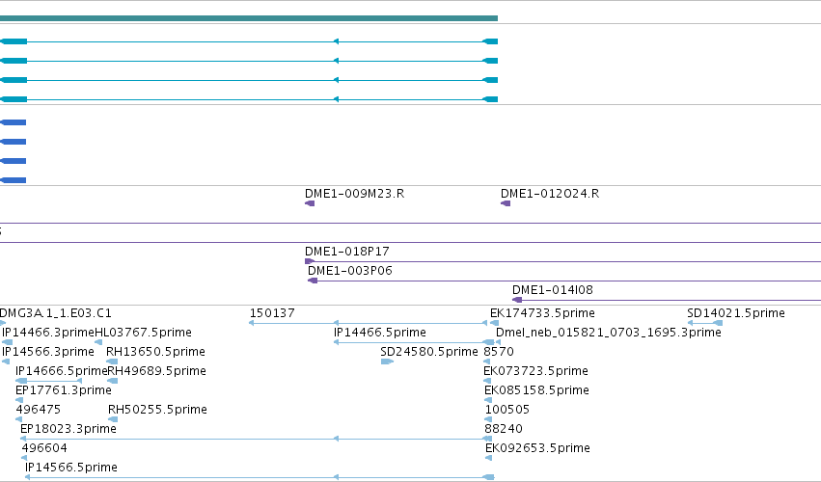
Task: Click the 88240 feature label
Action: point(504,429)
